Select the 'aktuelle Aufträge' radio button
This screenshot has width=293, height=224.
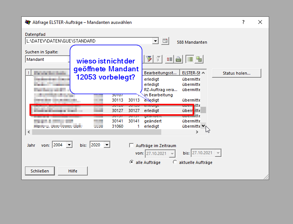175,162
